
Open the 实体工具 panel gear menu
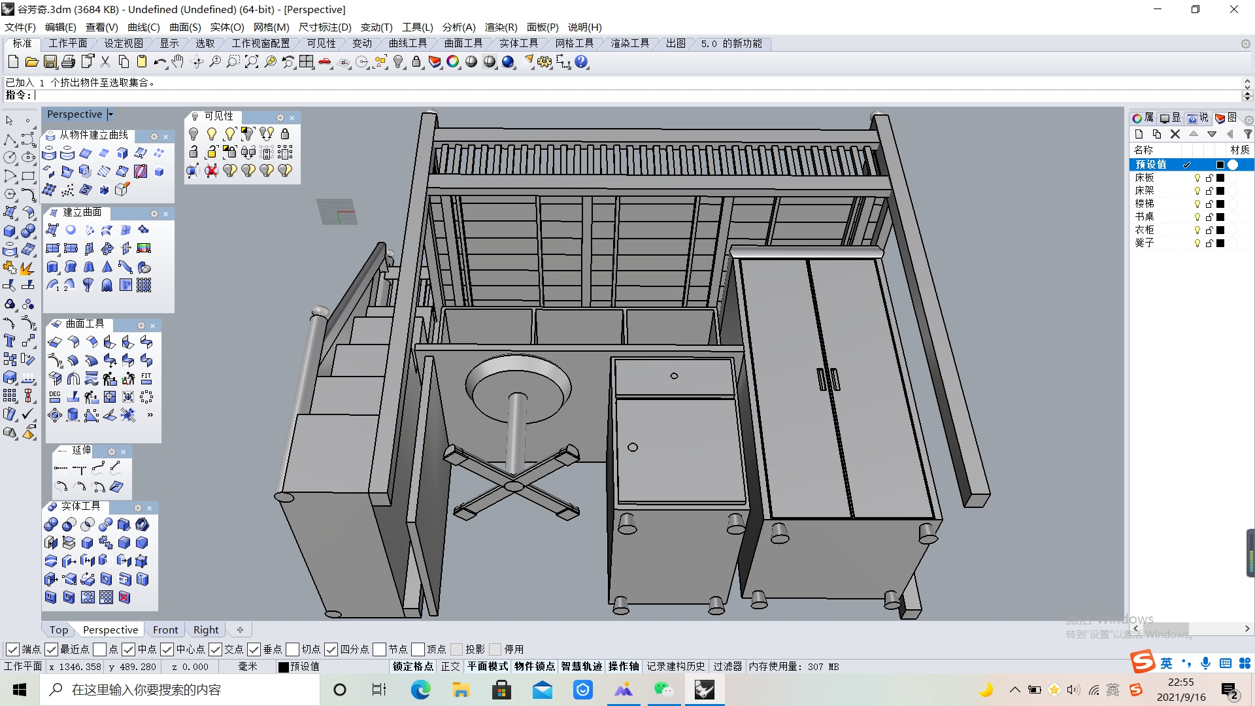(x=137, y=507)
